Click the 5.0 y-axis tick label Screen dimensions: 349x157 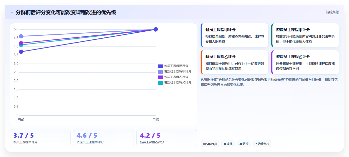[x=16, y=29]
